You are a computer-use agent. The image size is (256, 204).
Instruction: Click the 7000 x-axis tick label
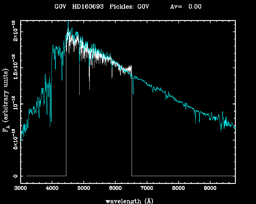tap(147, 189)
